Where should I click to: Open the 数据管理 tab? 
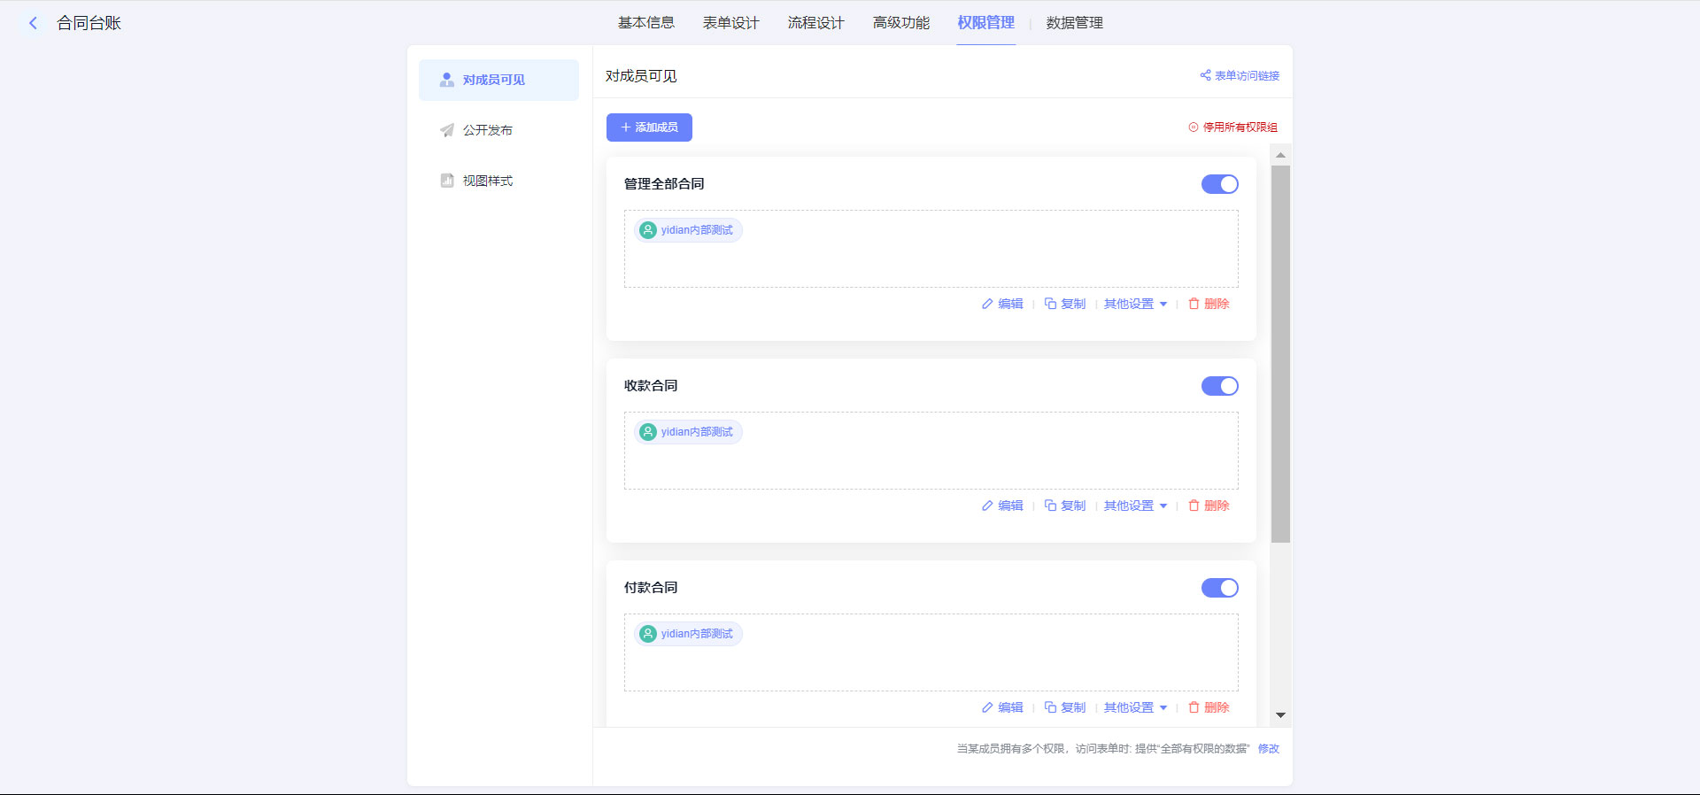pos(1074,23)
